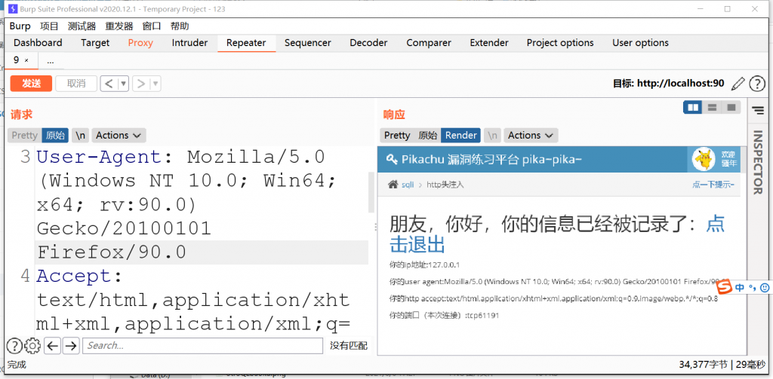Image resolution: width=773 pixels, height=379 pixels.
Task: Open the Inspector panel menu icon
Action: [758, 110]
